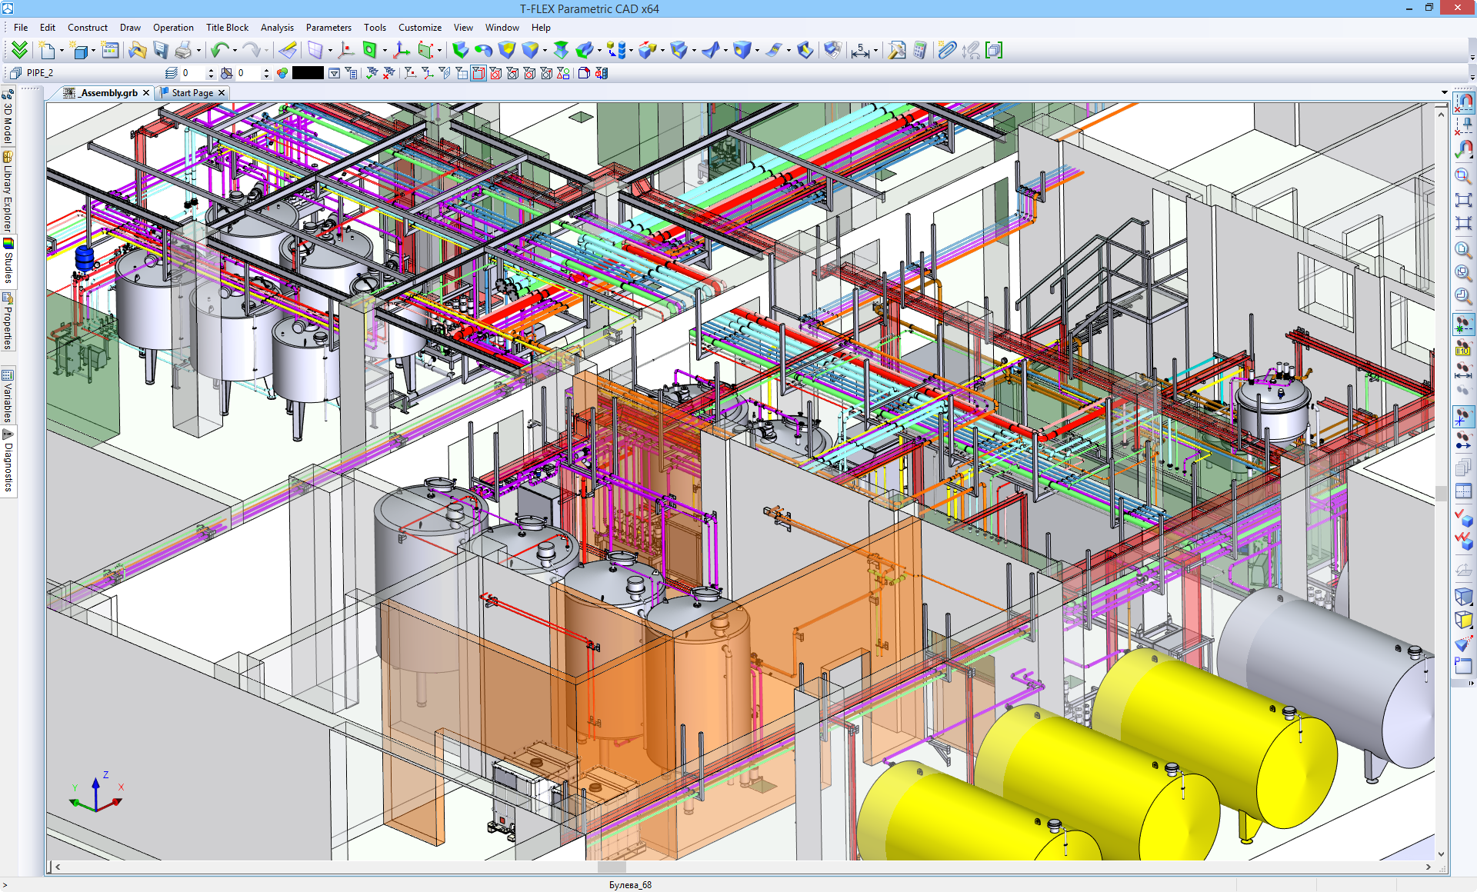1477x892 pixels.
Task: Toggle the clear-all-filters red cross icon
Action: pos(388,73)
